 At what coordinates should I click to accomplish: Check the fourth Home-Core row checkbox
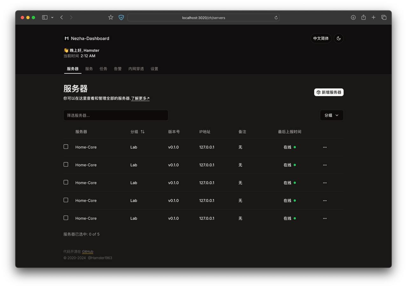point(66,200)
